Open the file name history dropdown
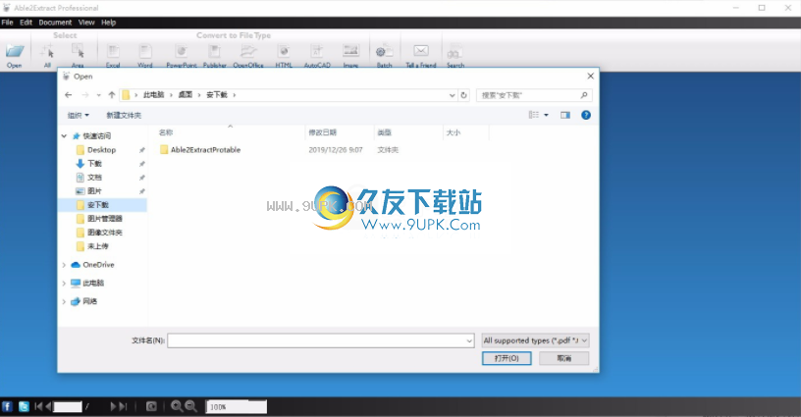Screen dimensions: 801x417 pyautogui.click(x=469, y=340)
